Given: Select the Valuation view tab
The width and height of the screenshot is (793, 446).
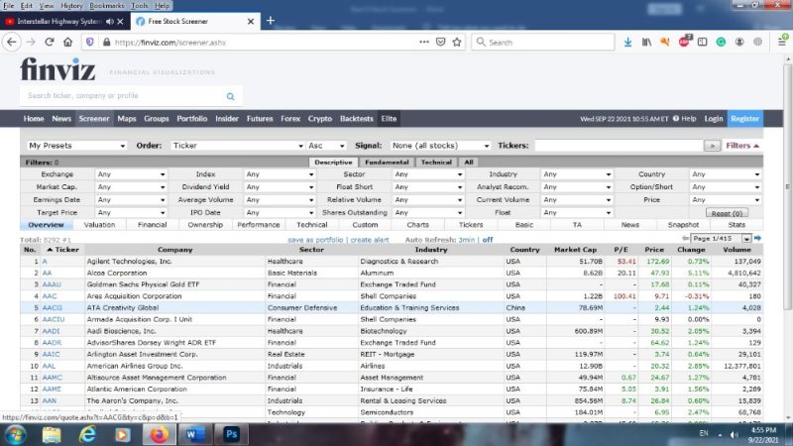Looking at the screenshot, I should pyautogui.click(x=99, y=225).
